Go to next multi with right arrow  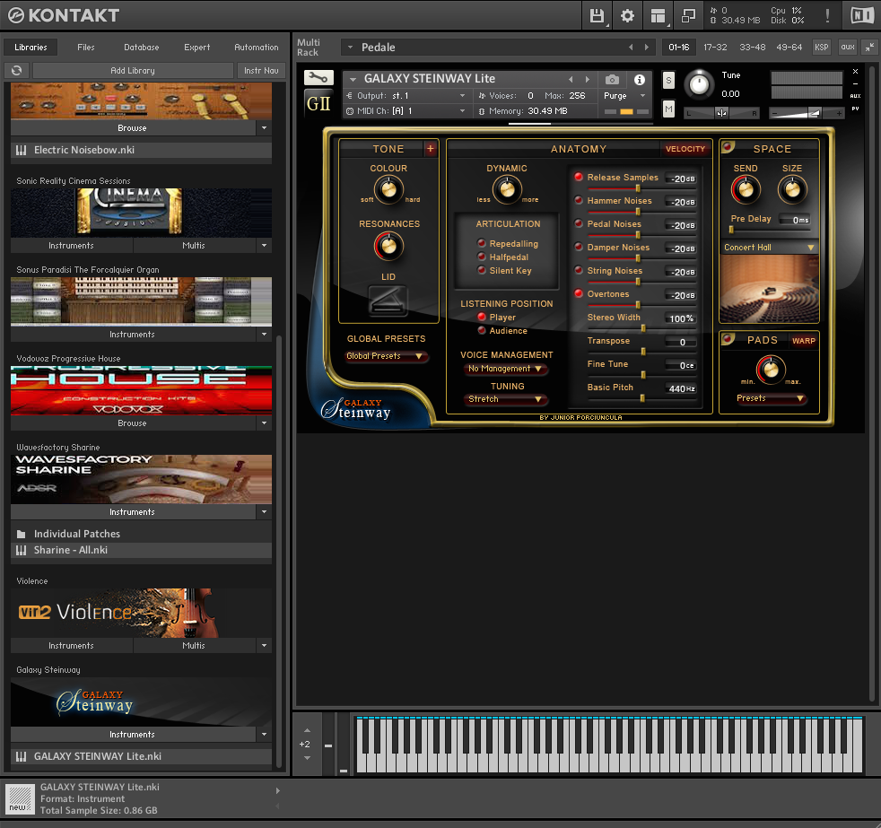pyautogui.click(x=646, y=48)
